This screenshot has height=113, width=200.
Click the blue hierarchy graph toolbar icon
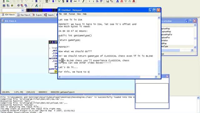point(117,1)
